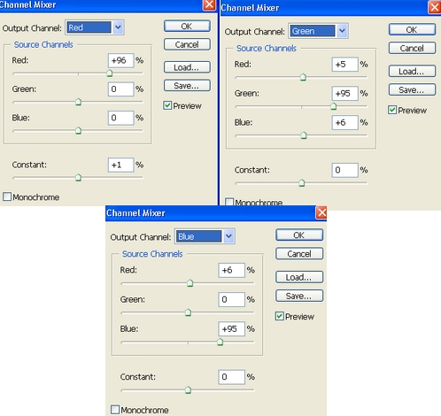Toggle Preview checkbox in Green channel dialog
The image size is (441, 416).
(x=392, y=110)
